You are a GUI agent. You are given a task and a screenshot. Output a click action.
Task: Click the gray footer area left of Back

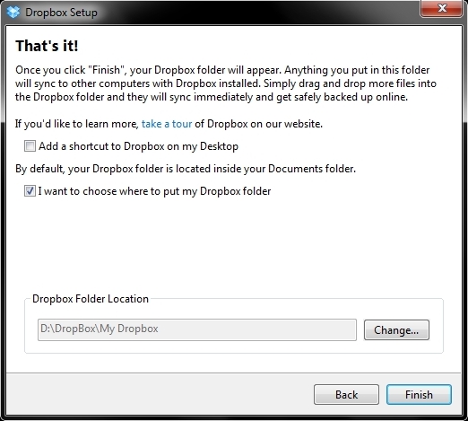click(x=160, y=394)
